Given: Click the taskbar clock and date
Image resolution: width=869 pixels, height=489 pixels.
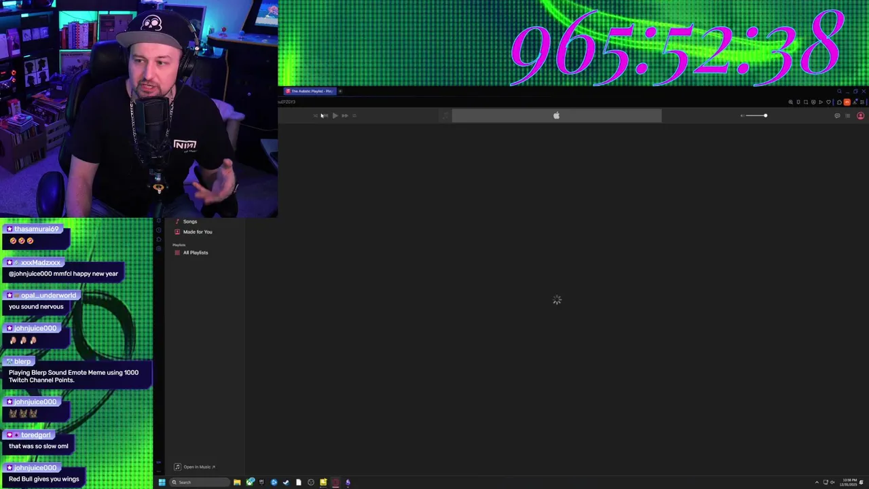Looking at the screenshot, I should (849, 482).
